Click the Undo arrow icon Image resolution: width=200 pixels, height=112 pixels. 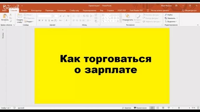(x=8, y=6)
